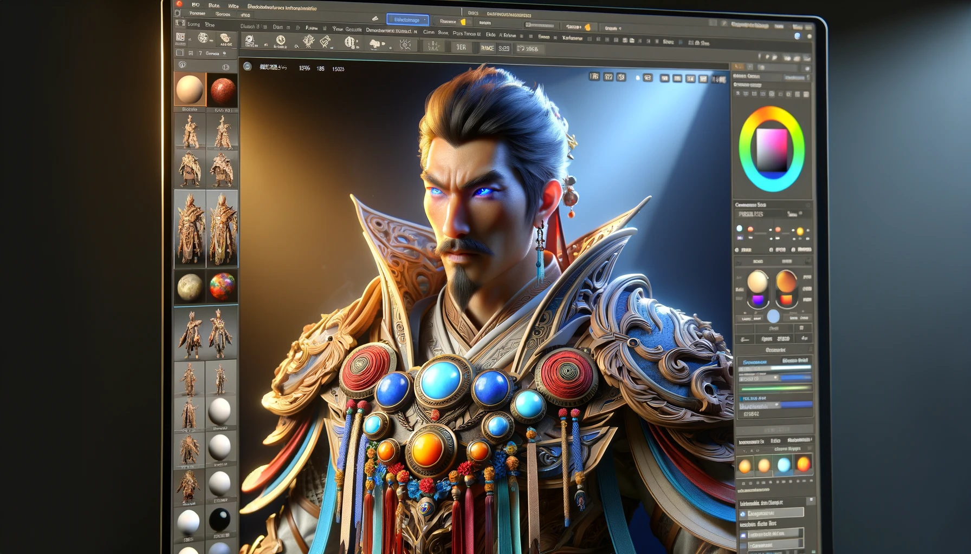971x554 pixels.
Task: Toggle the cyan dot in the right panel row
Action: point(740,229)
